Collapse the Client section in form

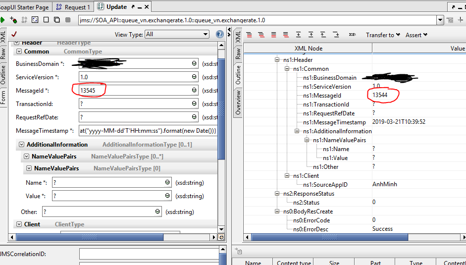pyautogui.click(x=19, y=224)
